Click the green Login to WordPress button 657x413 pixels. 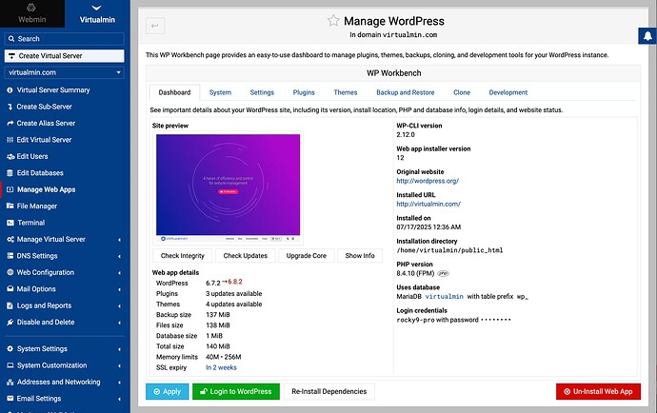236,392
